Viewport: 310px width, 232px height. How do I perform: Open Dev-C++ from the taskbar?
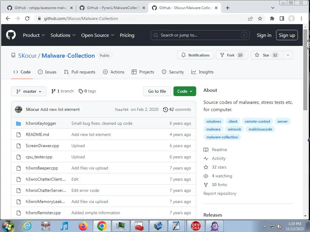pyautogui.click(x=196, y=226)
